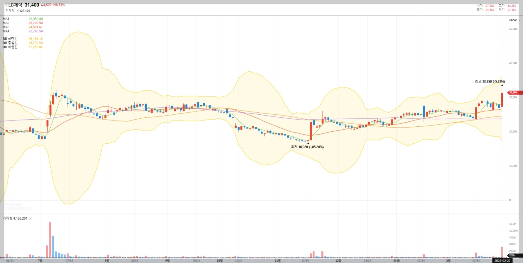Viewport: 523px width, 263px height.
Task: Click the 11월 month axis label
Action: 278,261
